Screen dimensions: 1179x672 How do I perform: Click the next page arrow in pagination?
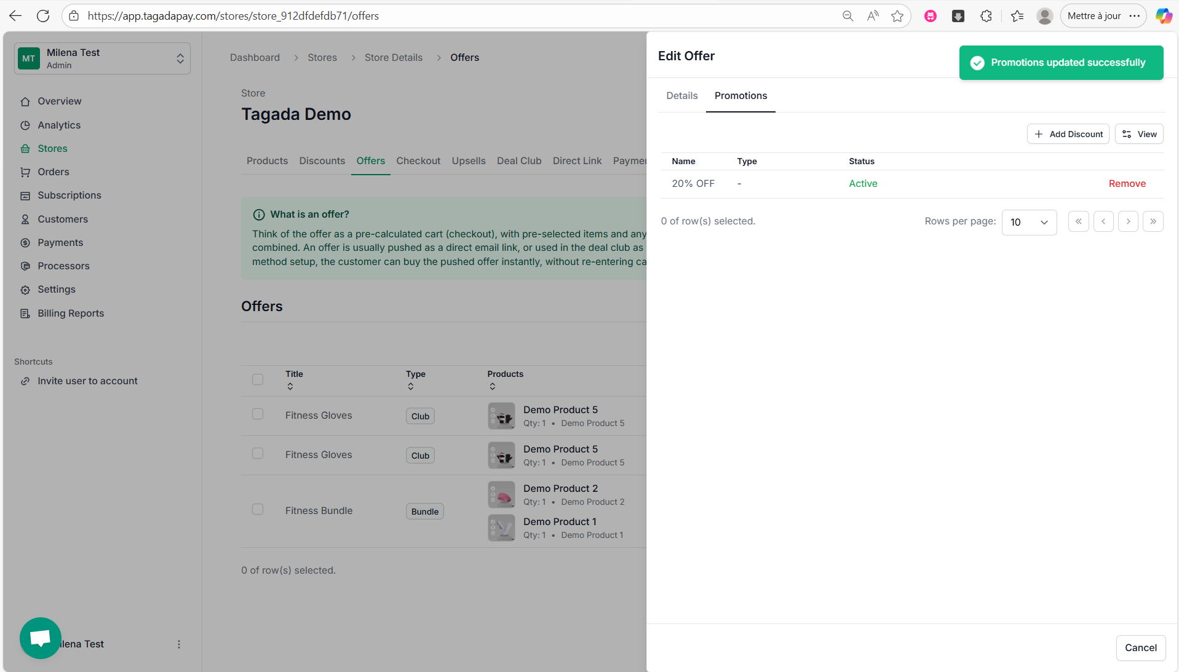click(1128, 221)
